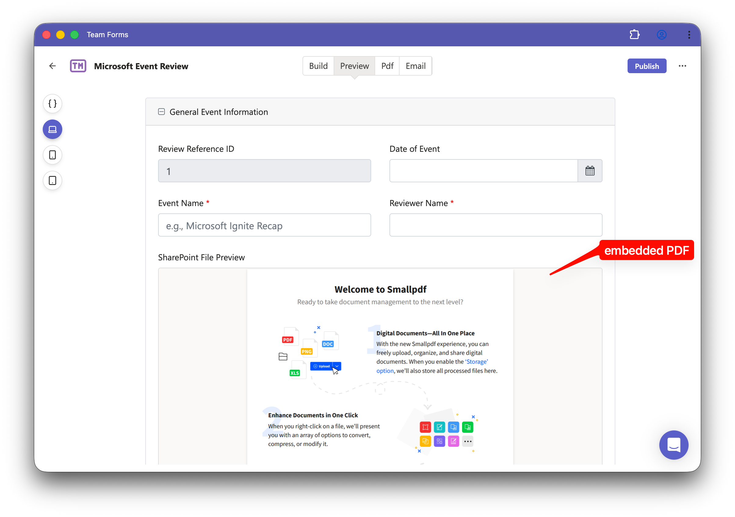Focus the Event Name input field
735x517 pixels.
[264, 225]
